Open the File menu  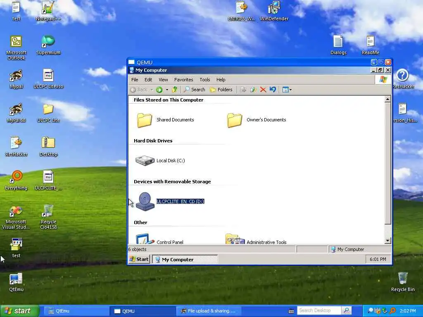(135, 80)
